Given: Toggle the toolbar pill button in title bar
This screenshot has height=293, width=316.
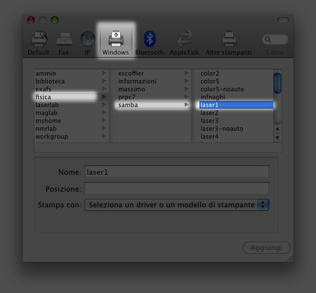Looking at the screenshot, I should [283, 20].
